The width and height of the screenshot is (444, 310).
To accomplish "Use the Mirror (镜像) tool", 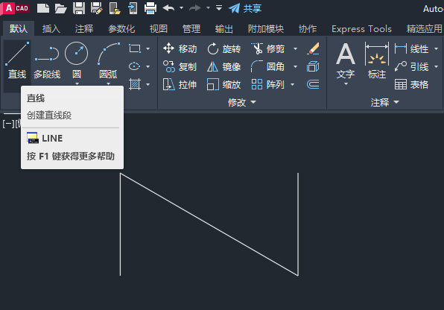I will [223, 67].
